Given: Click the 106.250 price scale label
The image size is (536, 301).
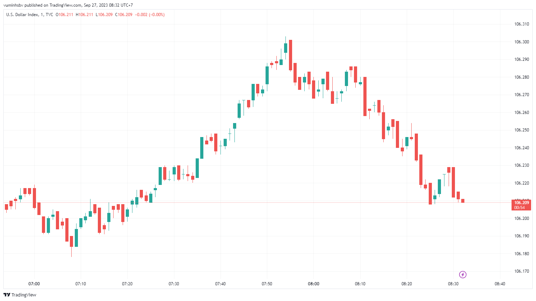Looking at the screenshot, I should click(x=521, y=130).
